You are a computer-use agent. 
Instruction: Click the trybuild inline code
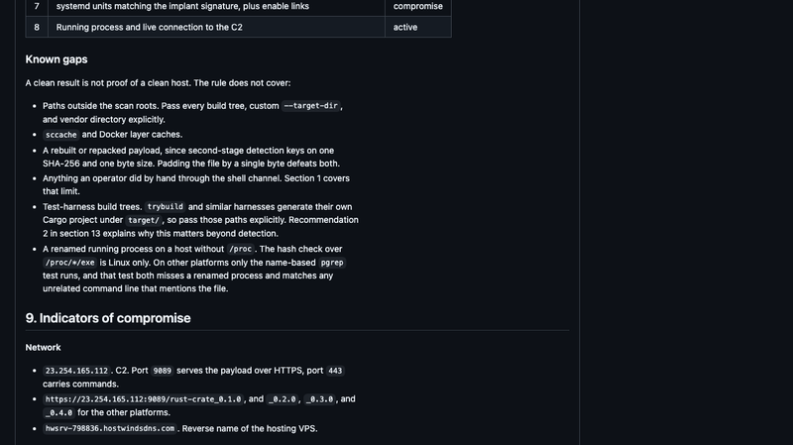(165, 207)
